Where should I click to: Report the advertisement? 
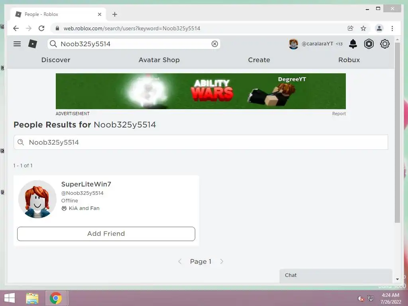coord(339,114)
